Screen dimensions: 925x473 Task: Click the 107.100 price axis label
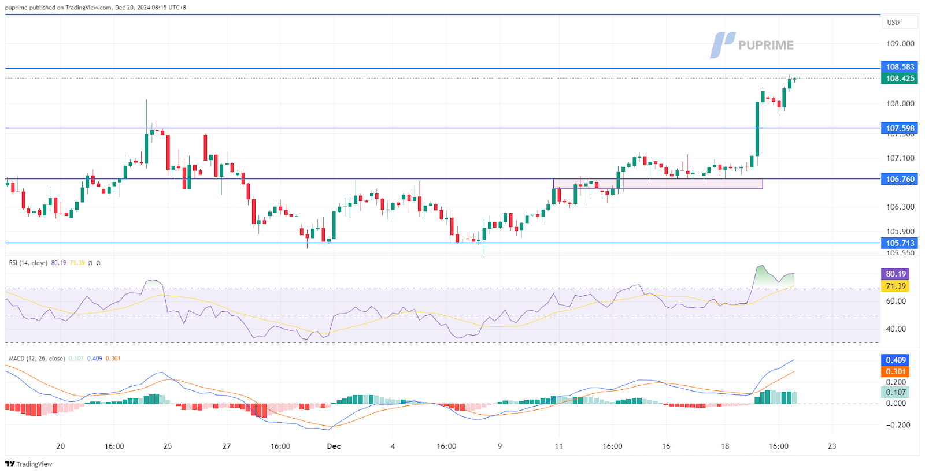point(900,158)
